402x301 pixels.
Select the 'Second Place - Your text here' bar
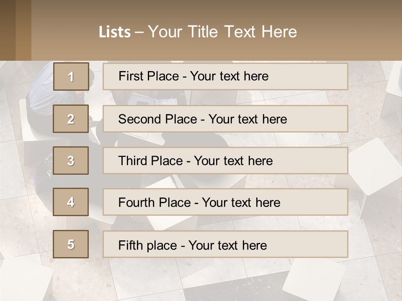click(x=225, y=119)
